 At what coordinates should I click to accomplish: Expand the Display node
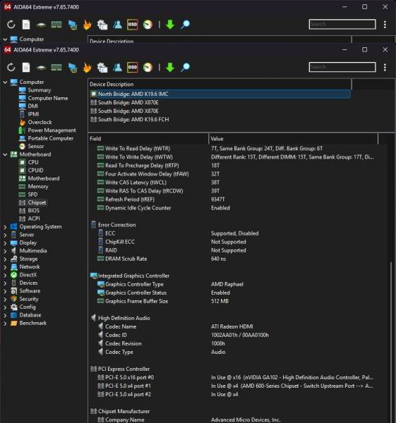(x=5, y=243)
